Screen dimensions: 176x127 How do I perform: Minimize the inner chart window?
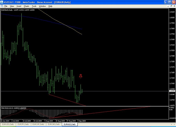pos(168,6)
